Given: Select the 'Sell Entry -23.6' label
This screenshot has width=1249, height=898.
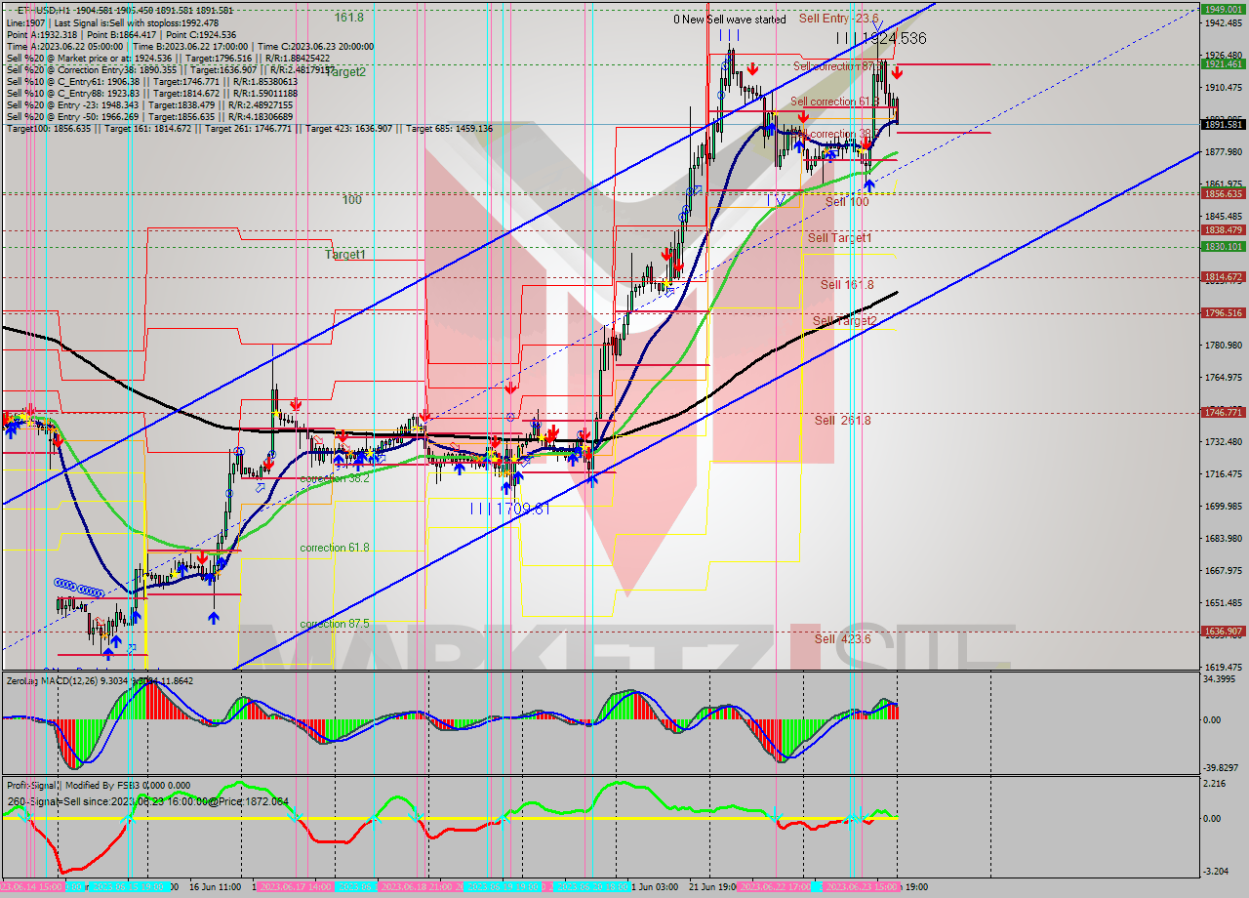Looking at the screenshot, I should [x=839, y=18].
